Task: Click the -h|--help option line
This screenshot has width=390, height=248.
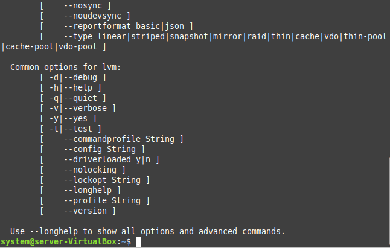Action: [71, 87]
